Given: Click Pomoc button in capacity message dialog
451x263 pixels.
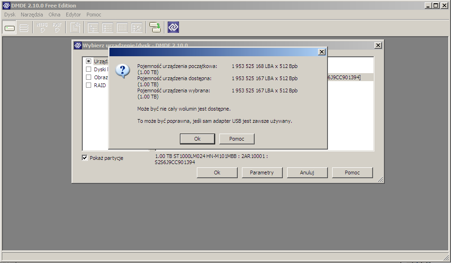Looking at the screenshot, I should point(237,139).
